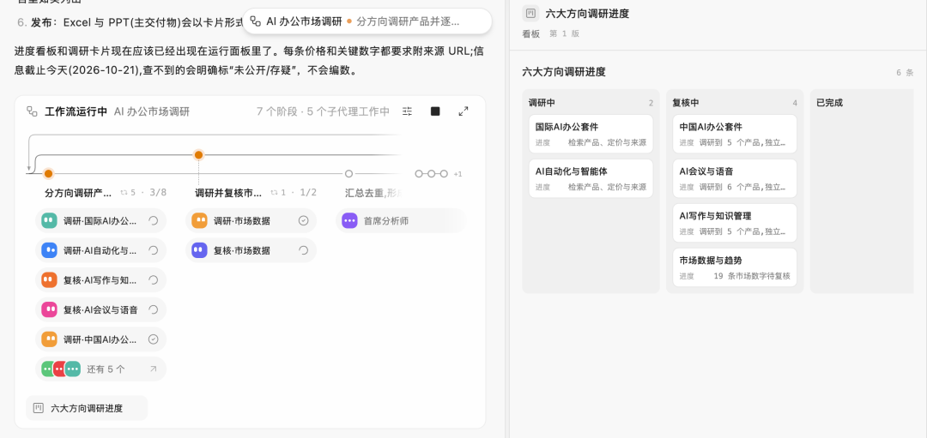Click the 看板 label under the title
This screenshot has width=927, height=438.
tap(531, 34)
